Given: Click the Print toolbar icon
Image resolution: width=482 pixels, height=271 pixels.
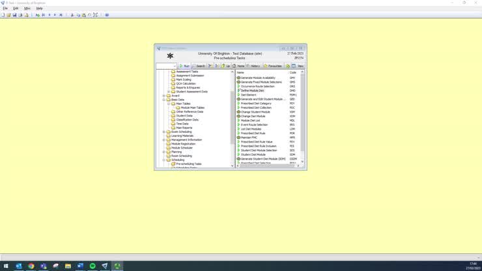Looking at the screenshot, I should pyautogui.click(x=20, y=15).
